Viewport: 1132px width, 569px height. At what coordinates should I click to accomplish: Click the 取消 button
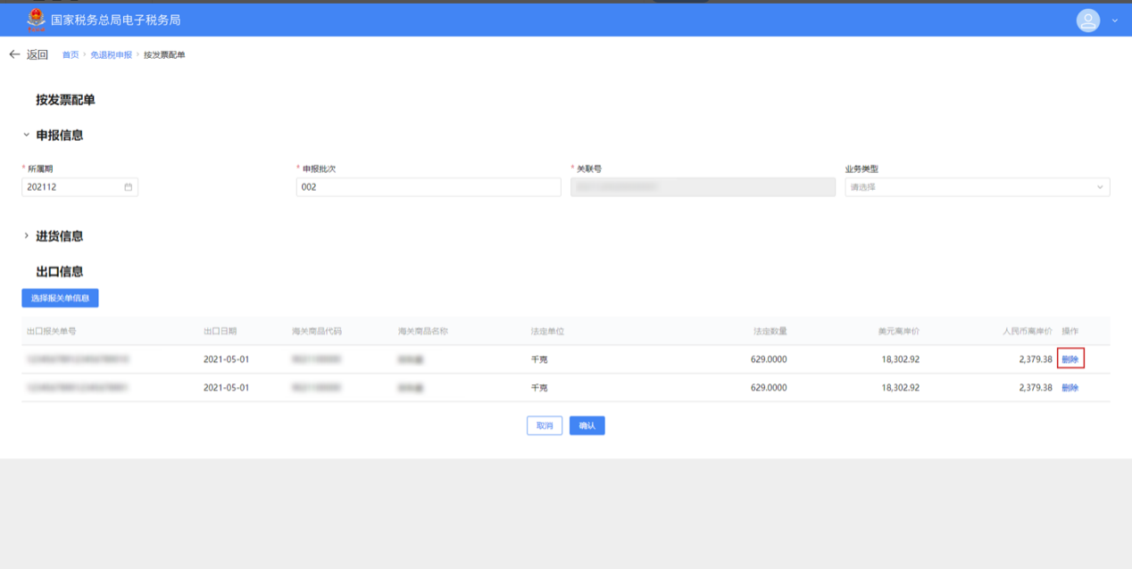pyautogui.click(x=545, y=426)
